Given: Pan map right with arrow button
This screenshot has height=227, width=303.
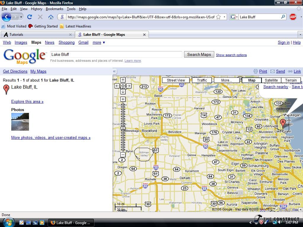Looking at the screenshot, I should pos(129,86).
